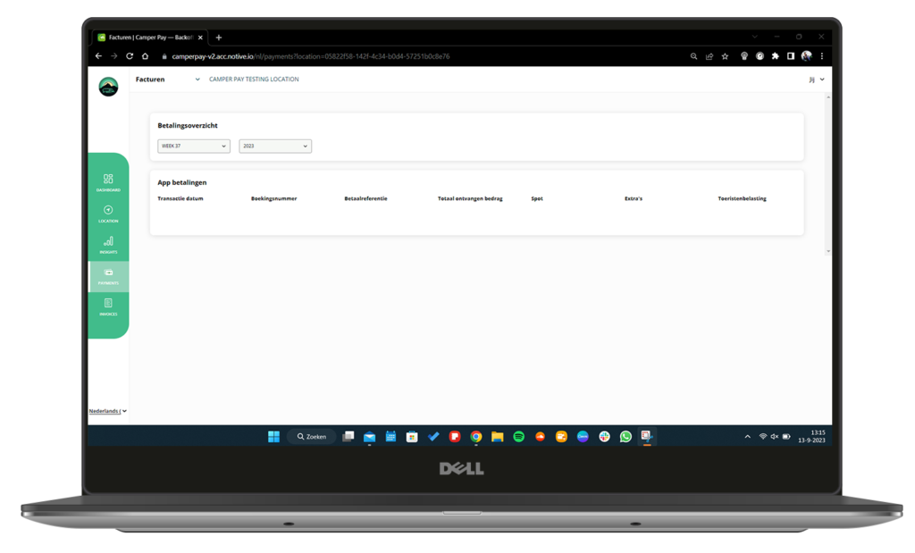The image size is (915, 553).
Task: Select the Payments sidebar icon
Action: pyautogui.click(x=108, y=273)
